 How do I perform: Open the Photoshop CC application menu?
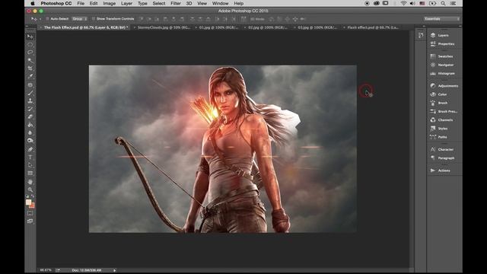click(x=56, y=3)
